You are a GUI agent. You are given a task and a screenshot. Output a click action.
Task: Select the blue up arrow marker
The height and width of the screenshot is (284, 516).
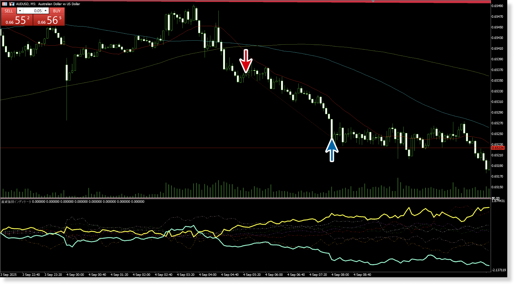[332, 150]
